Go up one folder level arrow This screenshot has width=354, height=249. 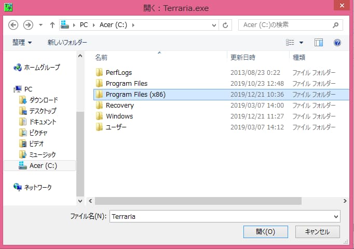point(52,25)
